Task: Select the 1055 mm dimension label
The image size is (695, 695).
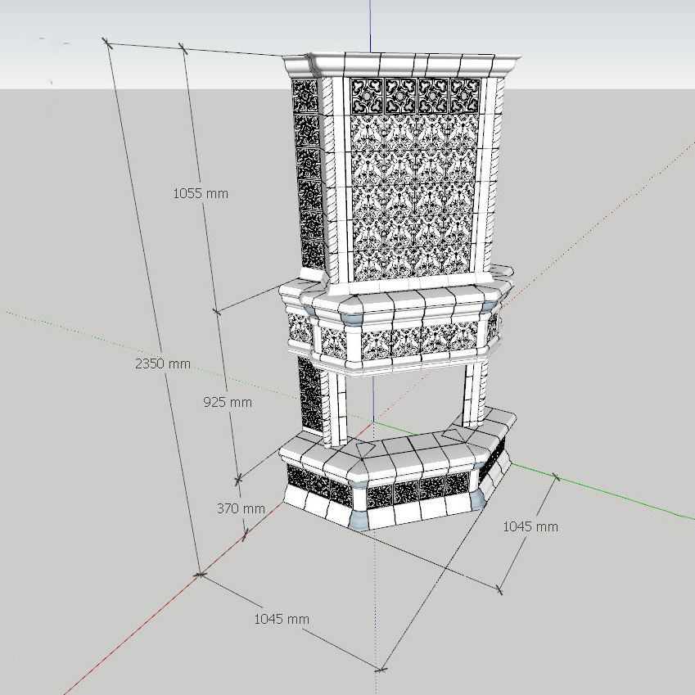Action: coord(201,193)
